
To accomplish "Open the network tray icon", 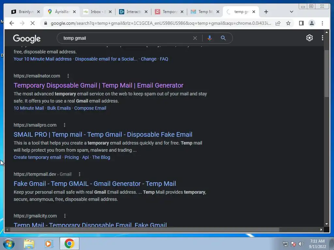I will click(285, 243).
